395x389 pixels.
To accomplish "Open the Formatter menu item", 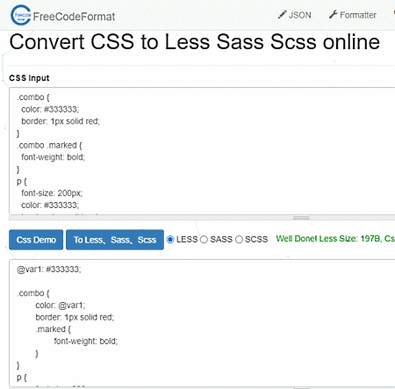I will click(x=353, y=15).
